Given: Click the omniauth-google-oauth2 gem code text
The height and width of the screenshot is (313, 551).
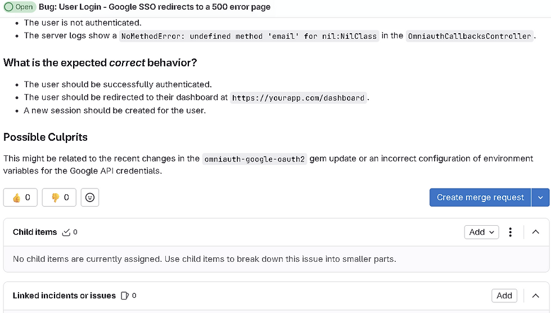Looking at the screenshot, I should 254,159.
